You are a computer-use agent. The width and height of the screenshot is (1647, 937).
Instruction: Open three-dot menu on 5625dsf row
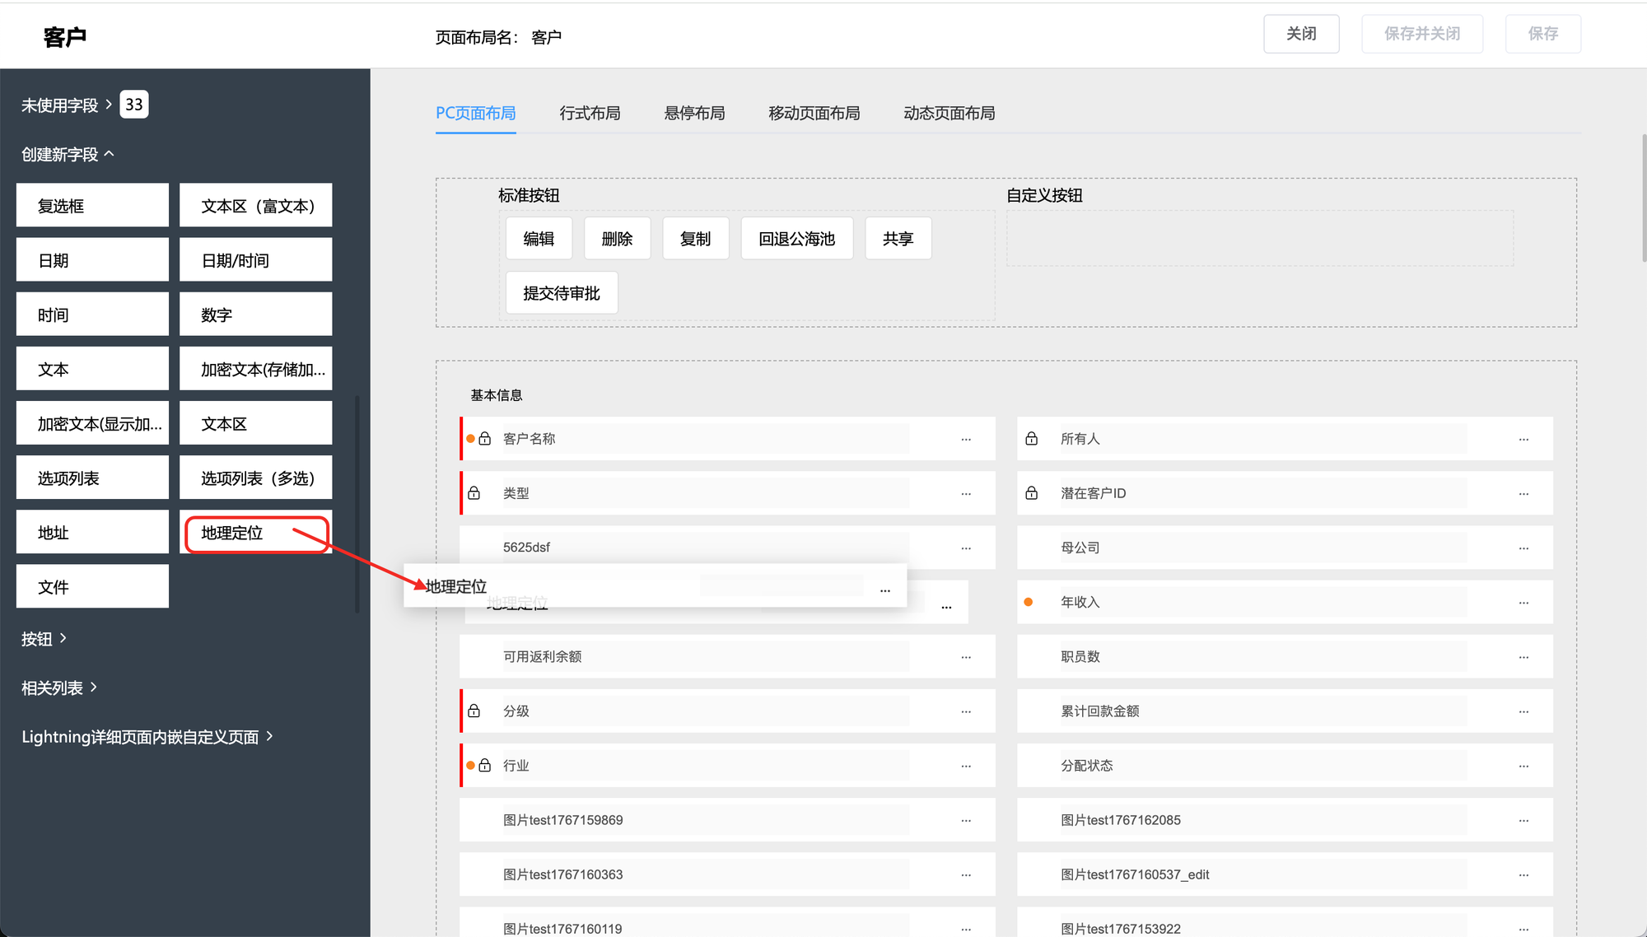966,548
